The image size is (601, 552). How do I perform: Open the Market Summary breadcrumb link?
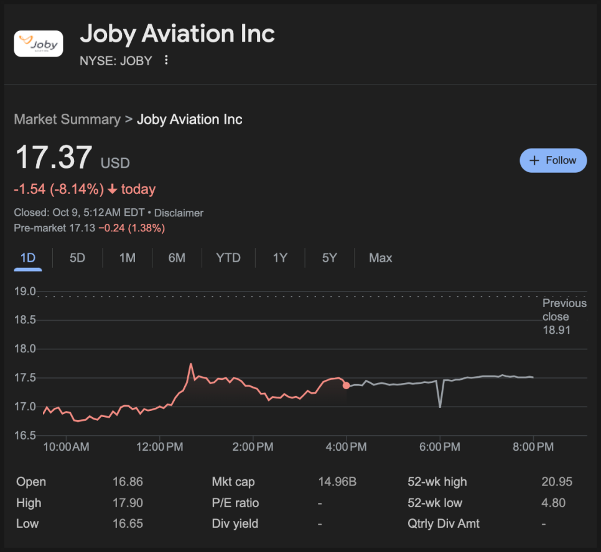point(67,119)
